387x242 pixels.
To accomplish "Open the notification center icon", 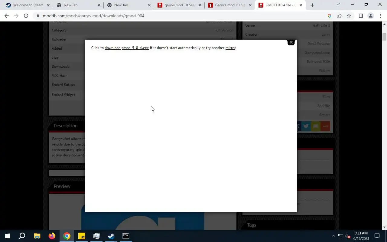I will 377,236.
